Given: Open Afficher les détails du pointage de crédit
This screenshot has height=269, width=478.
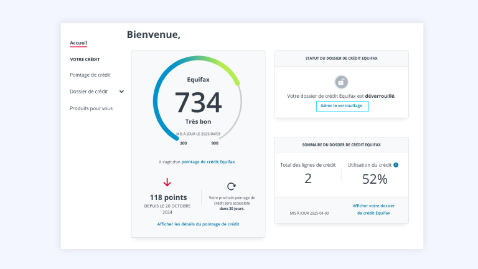Looking at the screenshot, I should (x=198, y=224).
